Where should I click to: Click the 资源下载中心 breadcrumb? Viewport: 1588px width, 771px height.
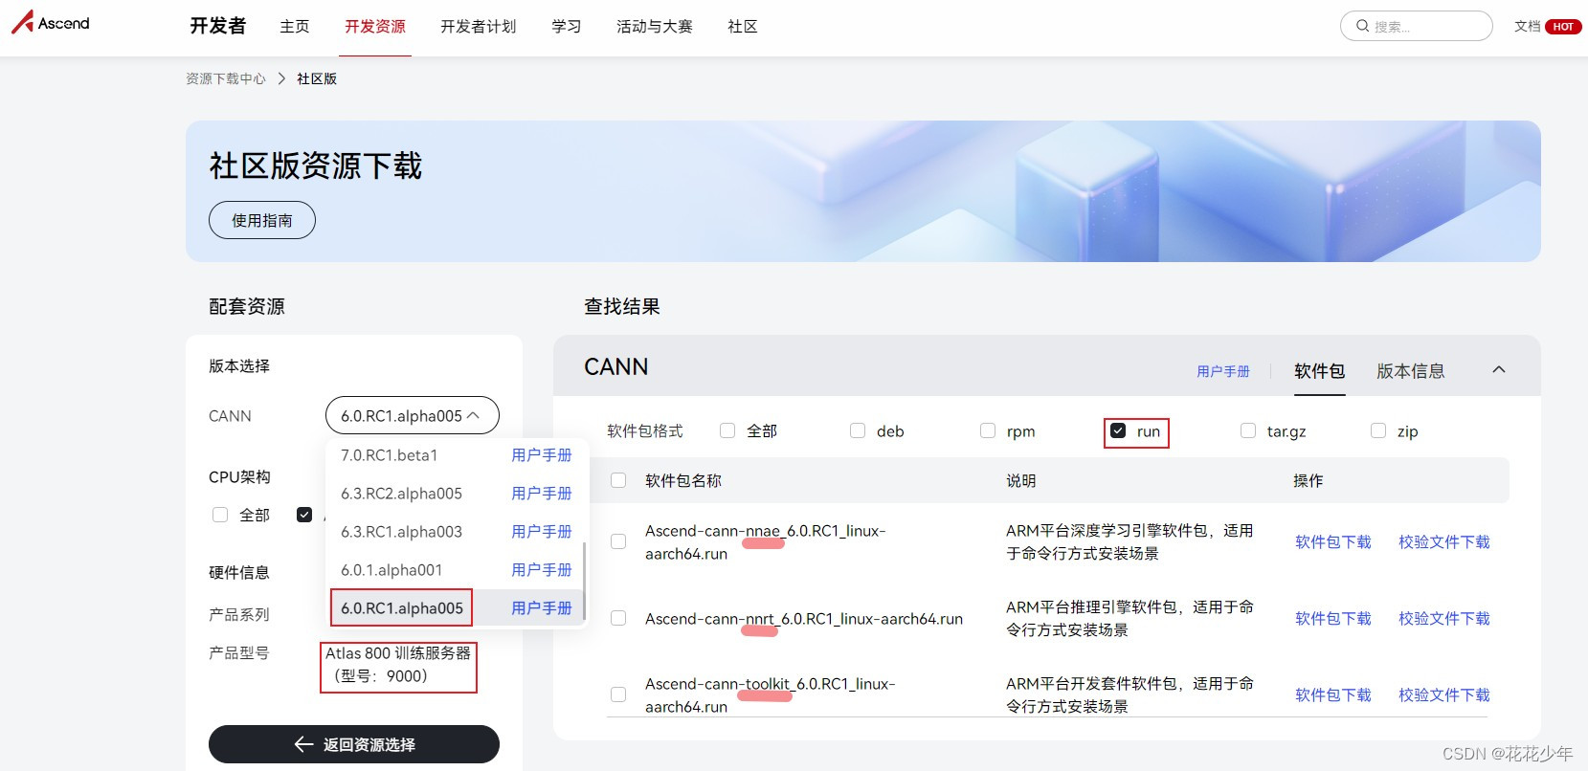pyautogui.click(x=226, y=78)
